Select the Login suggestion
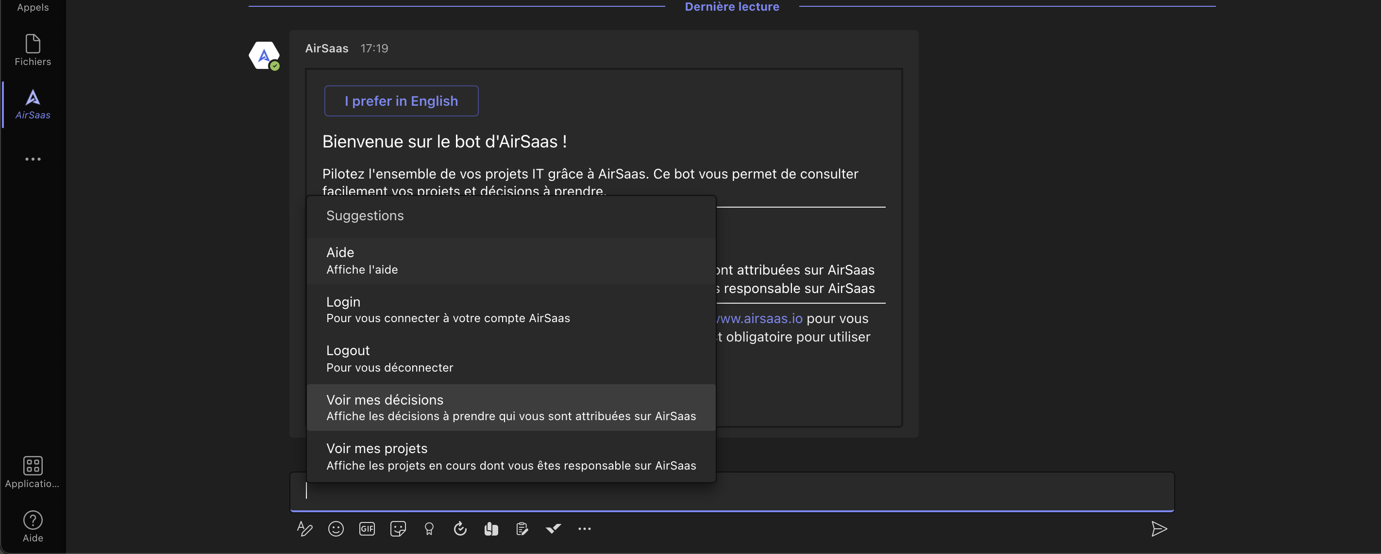Screen dimensions: 1381x554 click(511, 310)
